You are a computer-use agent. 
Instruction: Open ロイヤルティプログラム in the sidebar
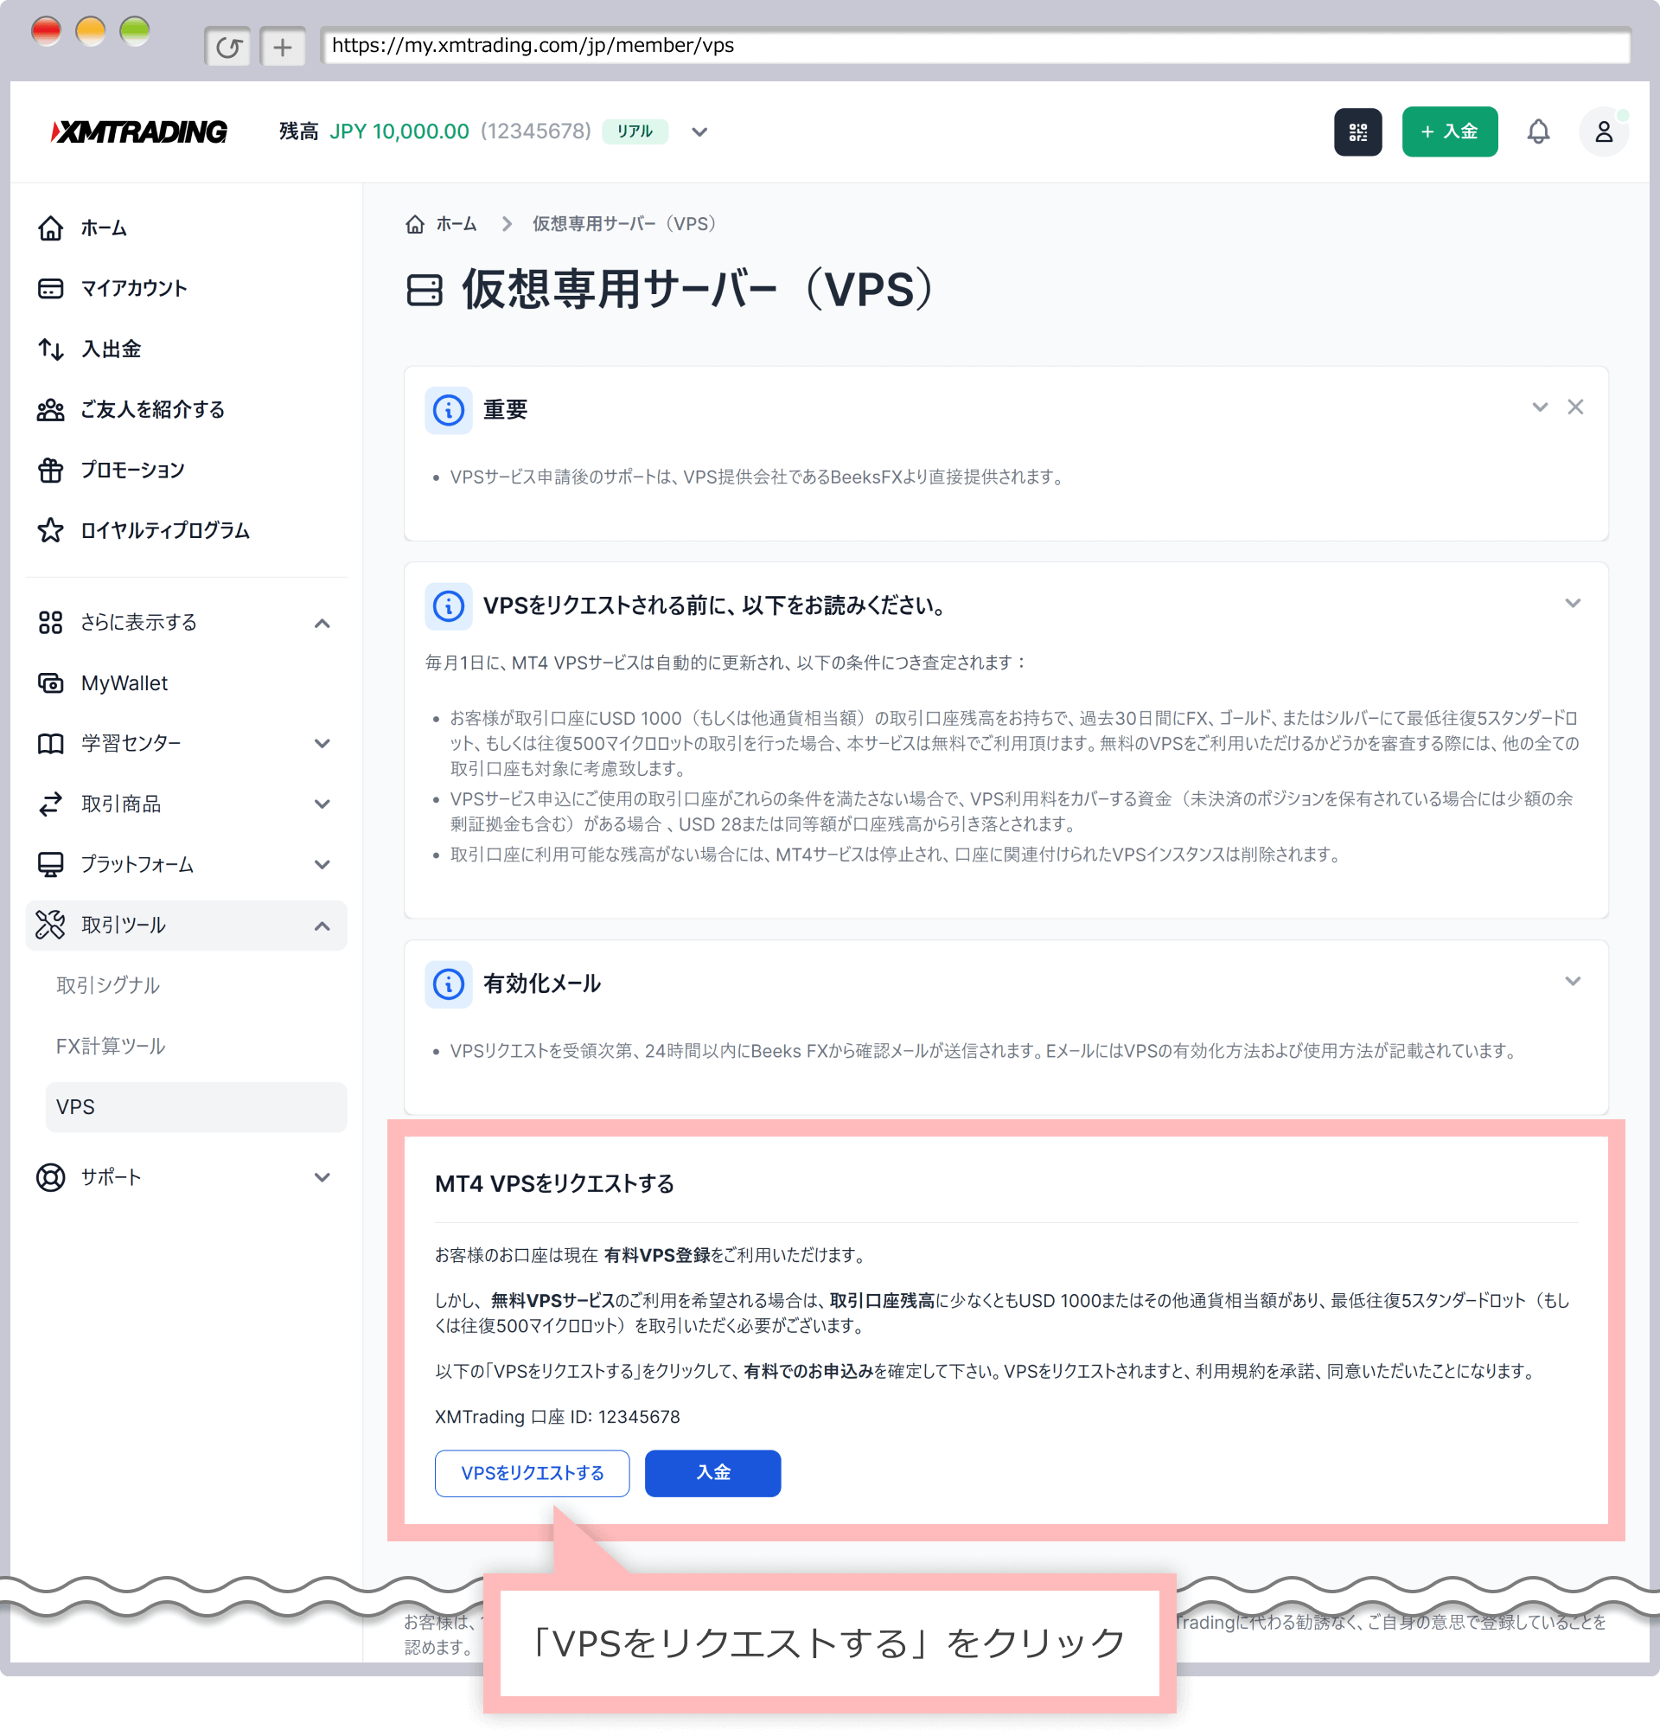coord(186,530)
